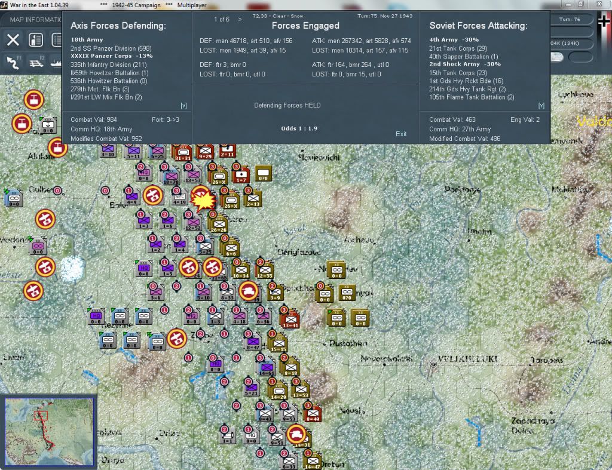Click the '1 of 6' battle counter
This screenshot has width=612, height=470.
point(221,19)
